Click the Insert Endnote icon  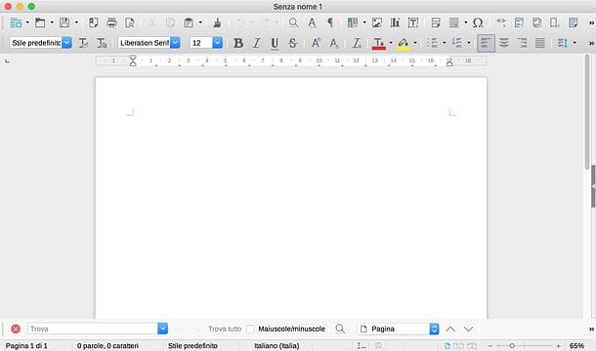(x=536, y=22)
